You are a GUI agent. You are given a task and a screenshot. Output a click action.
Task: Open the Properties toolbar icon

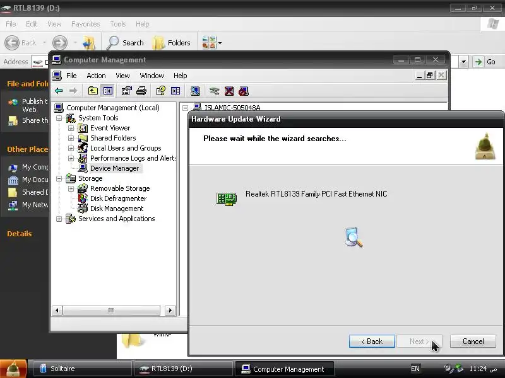pos(127,91)
